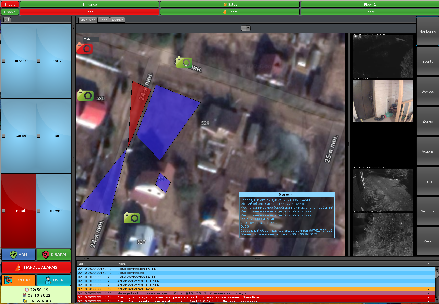439x304 pixels.
Task: Tick the Road zone checkbox
Action: (x=4, y=211)
